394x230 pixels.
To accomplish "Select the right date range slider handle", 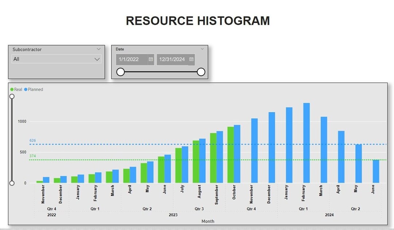I will point(201,72).
